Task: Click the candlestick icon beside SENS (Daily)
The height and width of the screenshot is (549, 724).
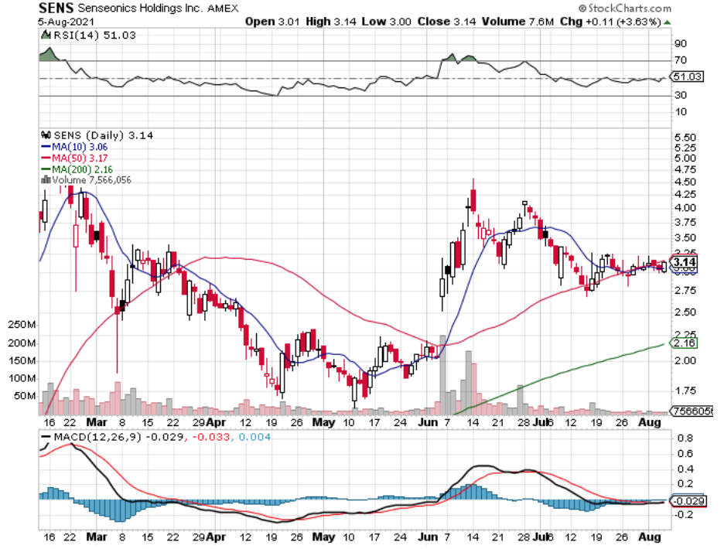Action: pyautogui.click(x=46, y=135)
